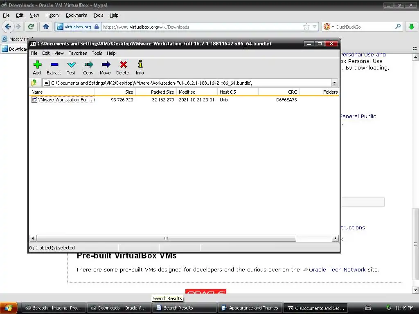Screen dimensions: 419x314
Task: Open the 7-Zip Tools menu
Action: pos(97,53)
